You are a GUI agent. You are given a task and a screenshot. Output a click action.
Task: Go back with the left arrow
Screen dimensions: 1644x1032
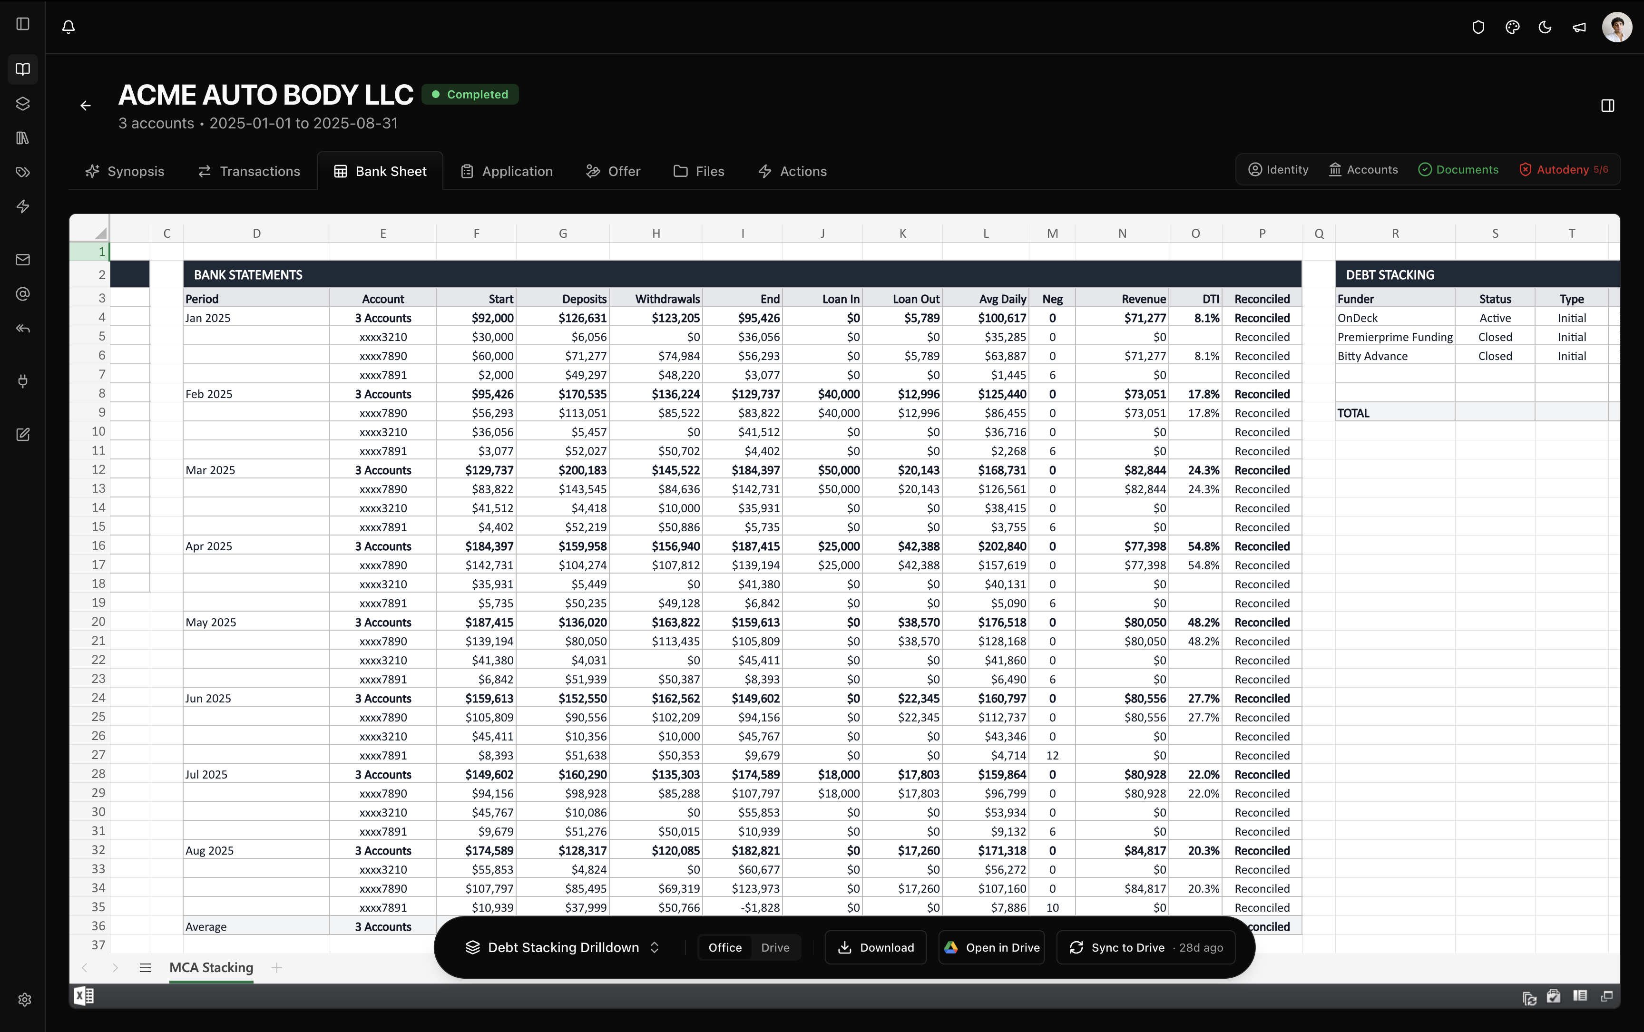pyautogui.click(x=85, y=105)
